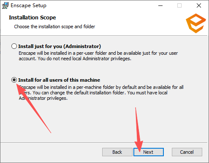Click the red arrow pointing at the radio button
The width and height of the screenshot is (209, 163).
pos(33,108)
